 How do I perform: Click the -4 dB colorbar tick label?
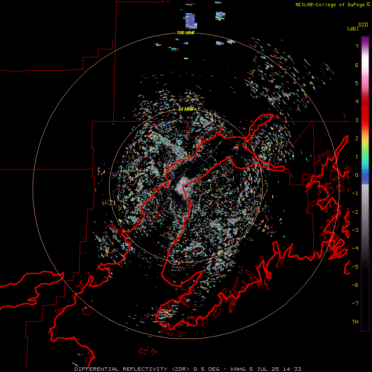click(x=355, y=248)
